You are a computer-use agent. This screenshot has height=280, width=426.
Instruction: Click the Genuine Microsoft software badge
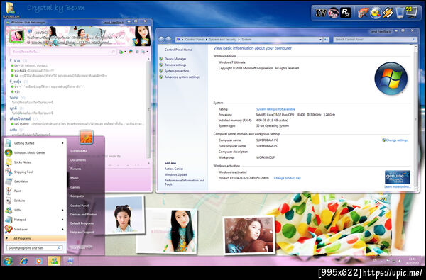click(397, 177)
